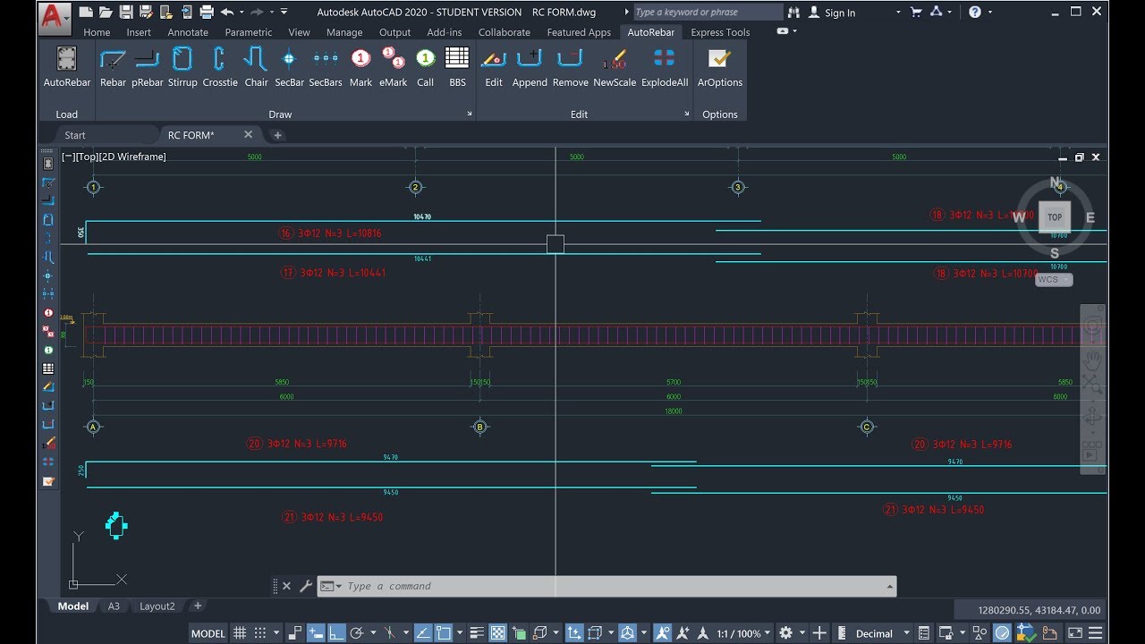This screenshot has width=1145, height=644.
Task: Open the Customization menu in status bar
Action: pyautogui.click(x=1097, y=633)
